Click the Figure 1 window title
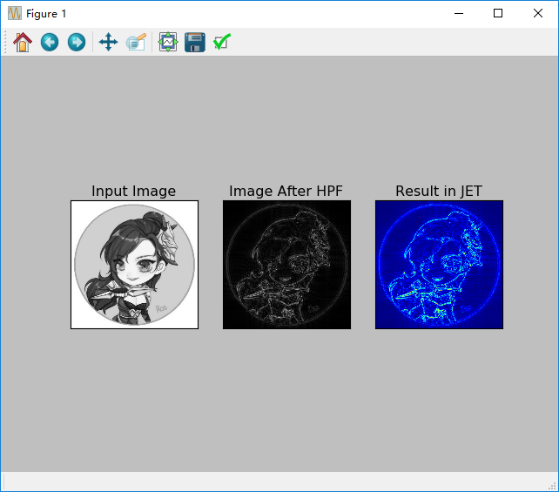The height and width of the screenshot is (492, 559). (46, 14)
